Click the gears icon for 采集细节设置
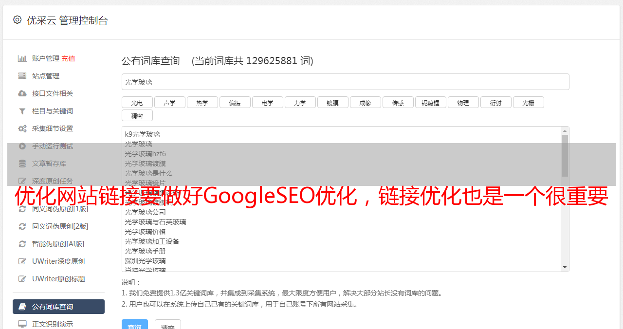Image resolution: width=623 pixels, height=329 pixels. [x=22, y=128]
